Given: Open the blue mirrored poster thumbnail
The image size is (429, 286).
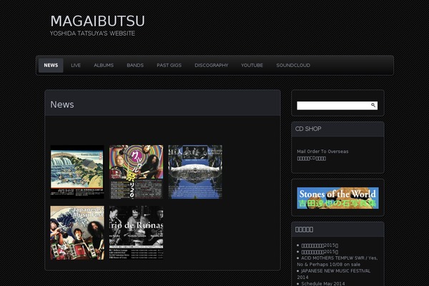Looking at the screenshot, I should pos(195,172).
